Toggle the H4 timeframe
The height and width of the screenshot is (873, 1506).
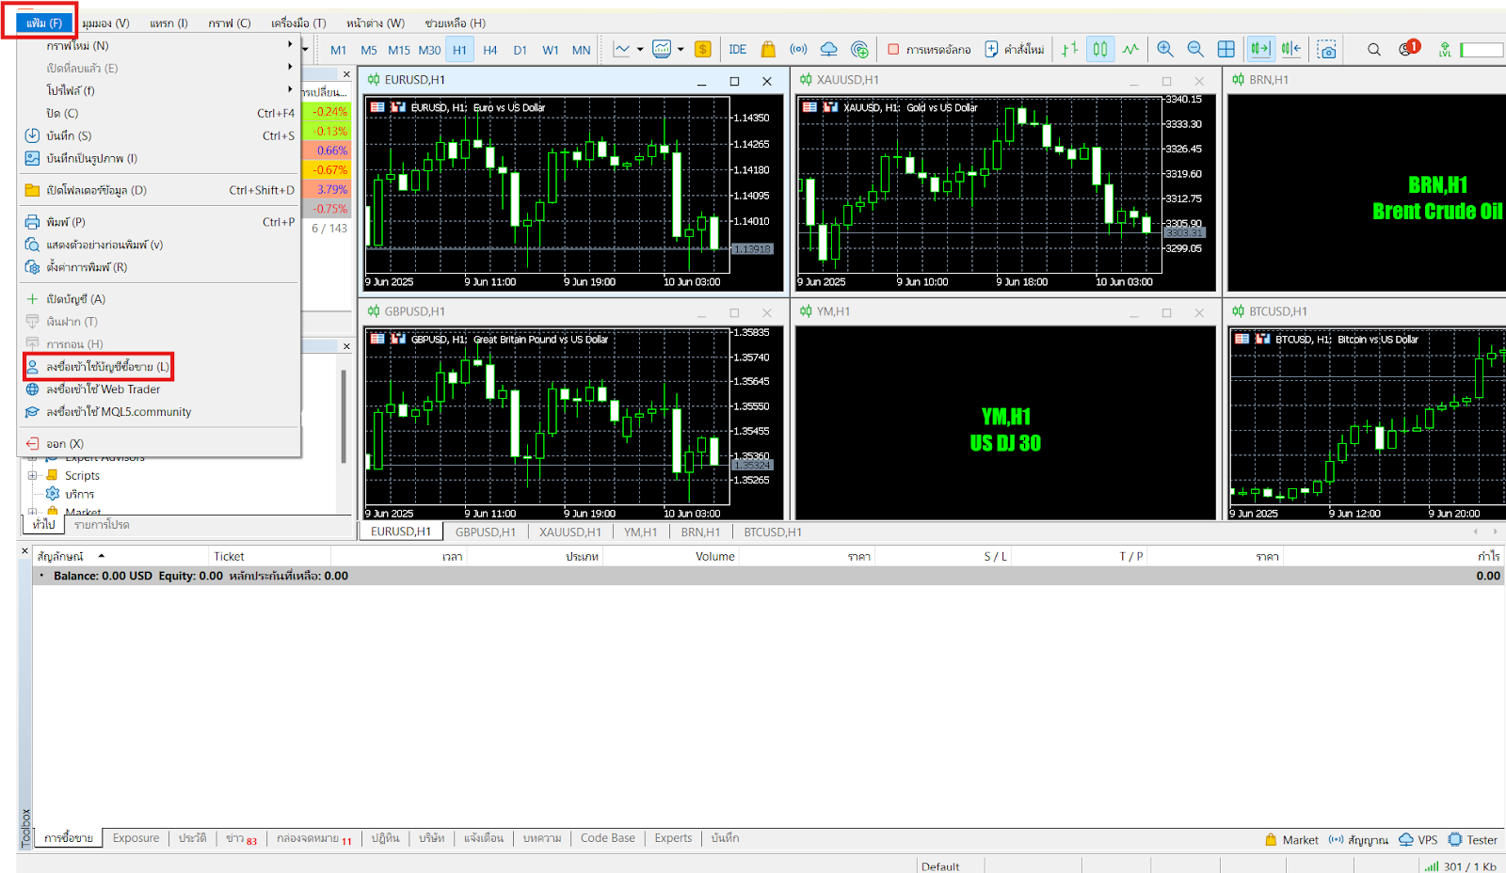pos(489,50)
